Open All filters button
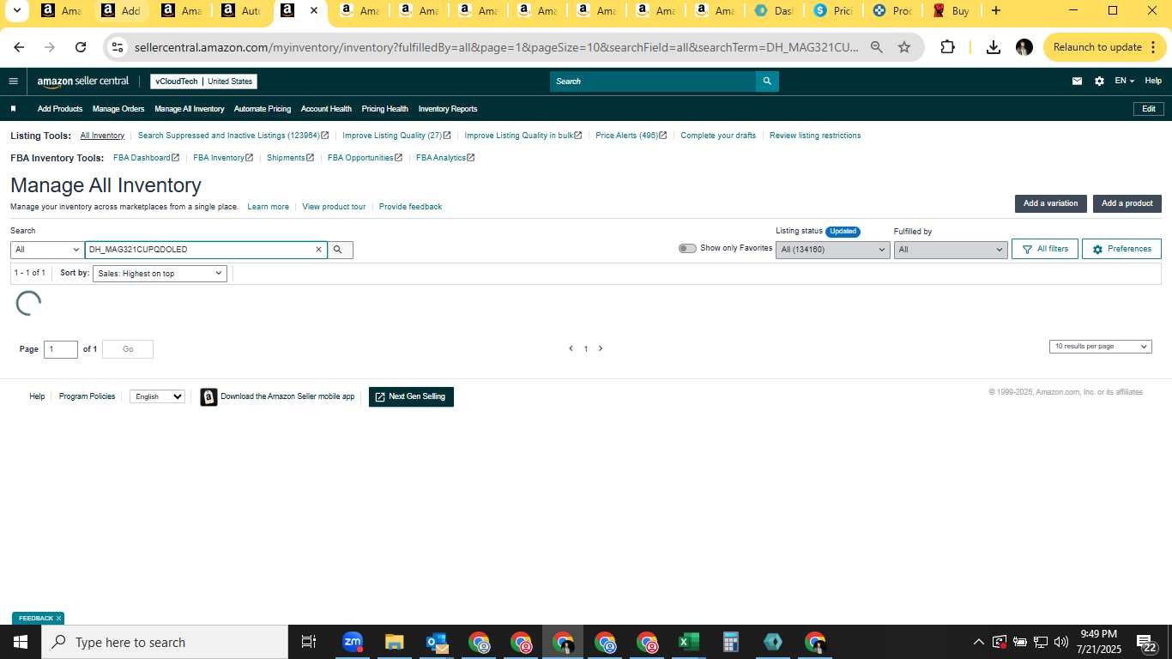This screenshot has width=1172, height=659. [x=1045, y=249]
